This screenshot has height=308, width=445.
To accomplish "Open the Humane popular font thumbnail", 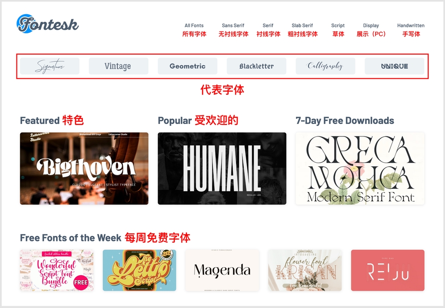I will point(222,168).
